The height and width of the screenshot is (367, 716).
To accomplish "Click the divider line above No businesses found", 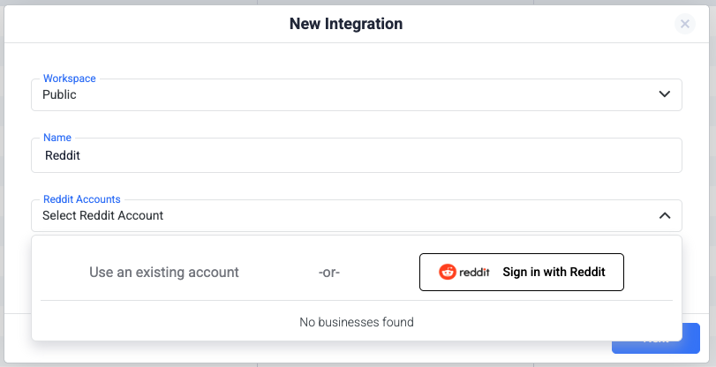I will point(357,301).
